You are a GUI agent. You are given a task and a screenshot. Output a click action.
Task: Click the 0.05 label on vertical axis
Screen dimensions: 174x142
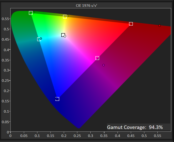coord(5,121)
